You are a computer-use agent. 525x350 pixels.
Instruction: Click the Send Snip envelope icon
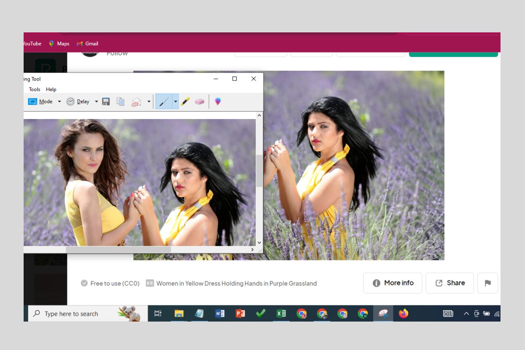tap(136, 102)
